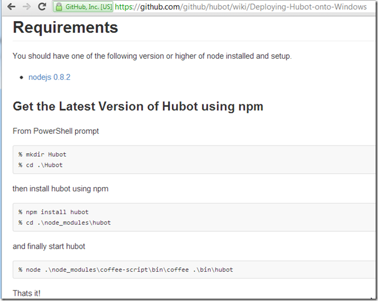Click the 'From PowerShell prompt' text
Image resolution: width=378 pixels, height=301 pixels.
pos(56,131)
